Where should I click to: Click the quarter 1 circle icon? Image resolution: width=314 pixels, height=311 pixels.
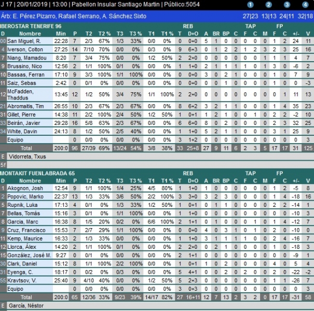(x=250, y=5)
